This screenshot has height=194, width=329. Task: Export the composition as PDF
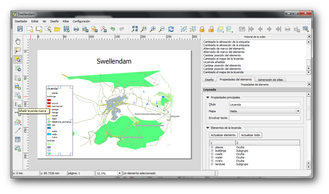tap(104, 29)
